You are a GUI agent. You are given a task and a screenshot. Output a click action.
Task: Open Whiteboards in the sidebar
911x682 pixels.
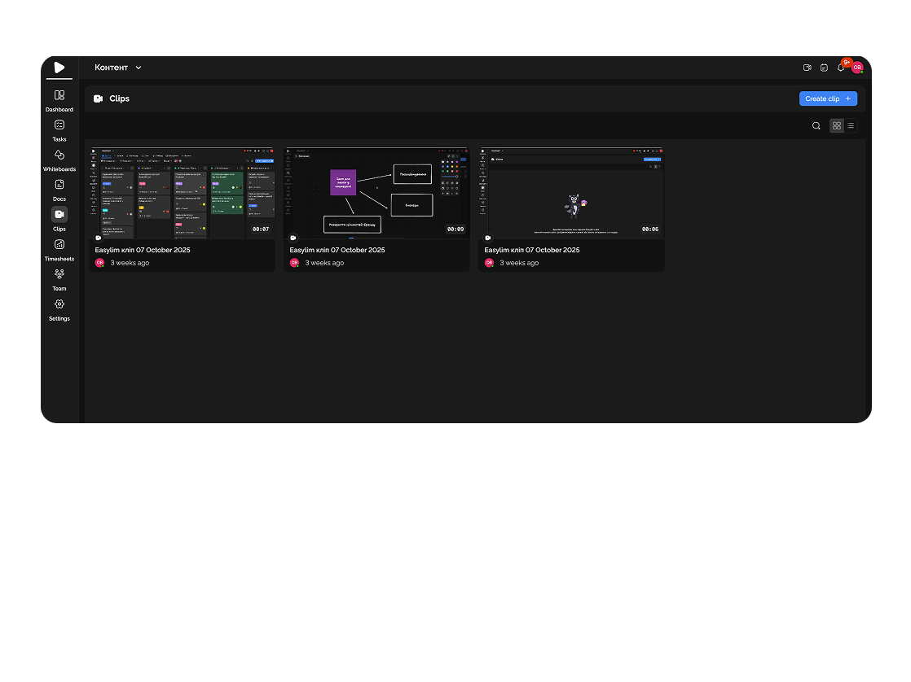[x=59, y=160]
